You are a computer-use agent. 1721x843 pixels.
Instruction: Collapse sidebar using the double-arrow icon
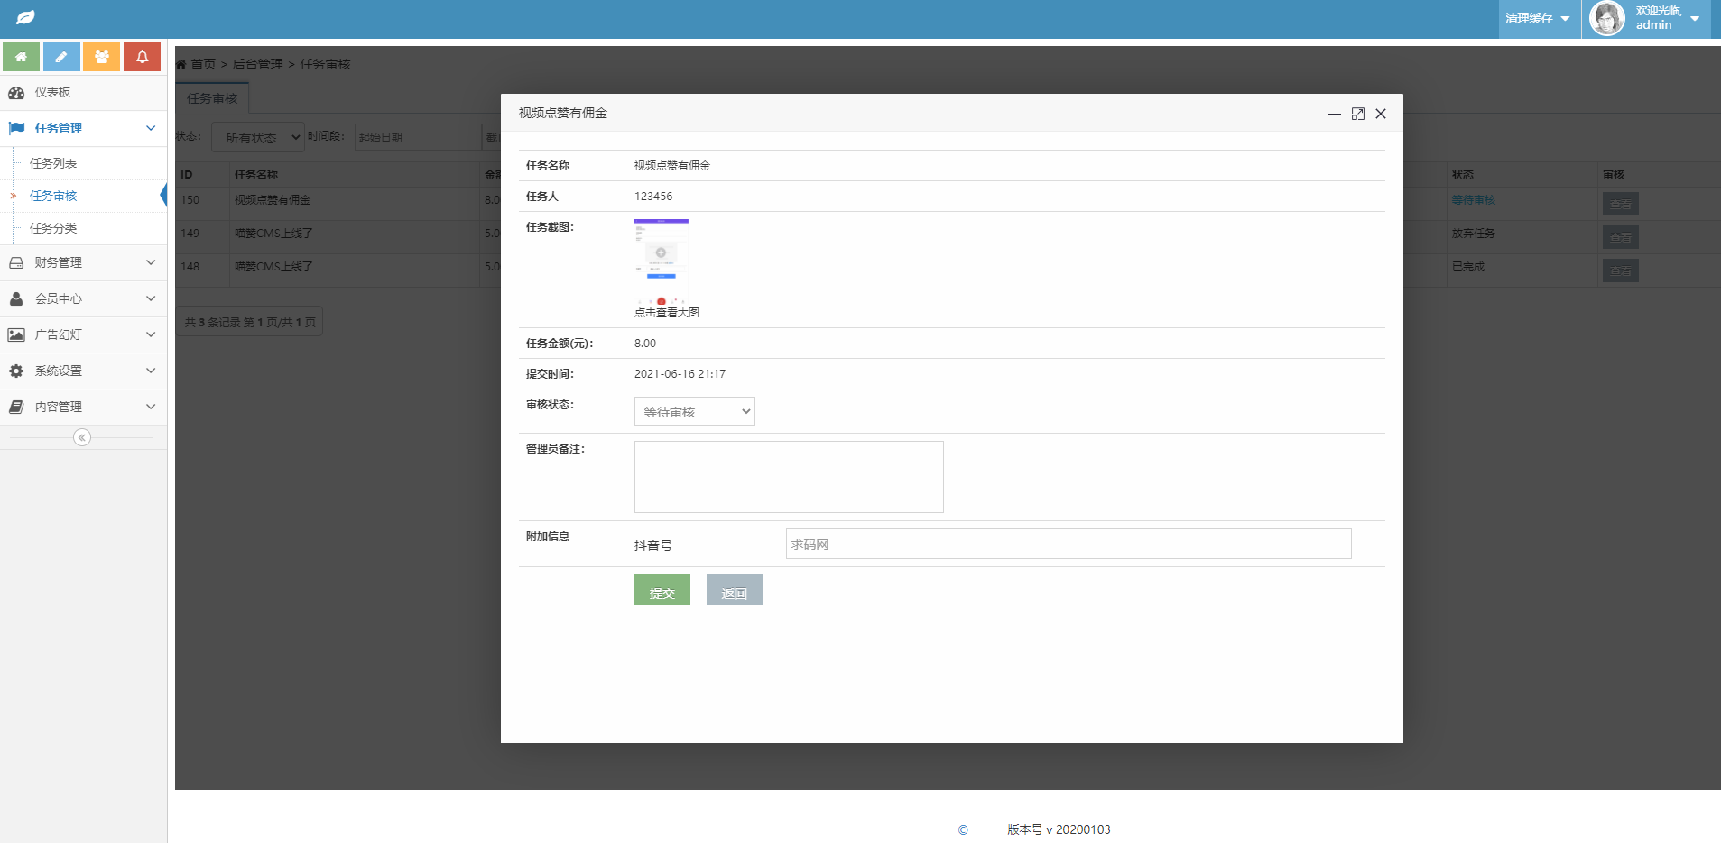tap(82, 437)
